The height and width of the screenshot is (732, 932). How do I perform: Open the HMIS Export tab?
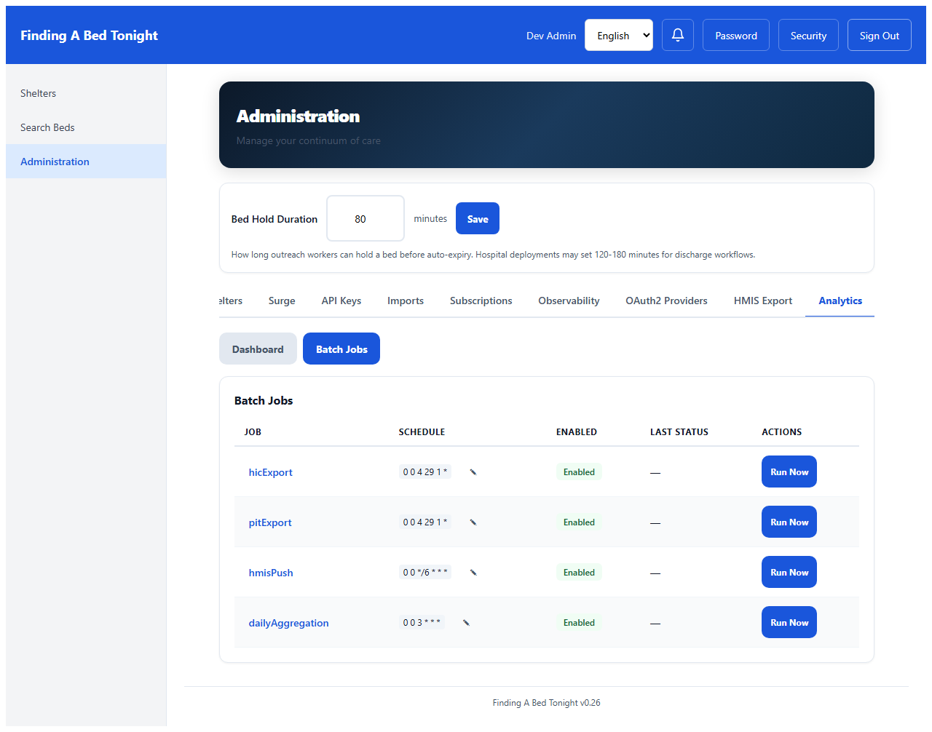tap(762, 301)
